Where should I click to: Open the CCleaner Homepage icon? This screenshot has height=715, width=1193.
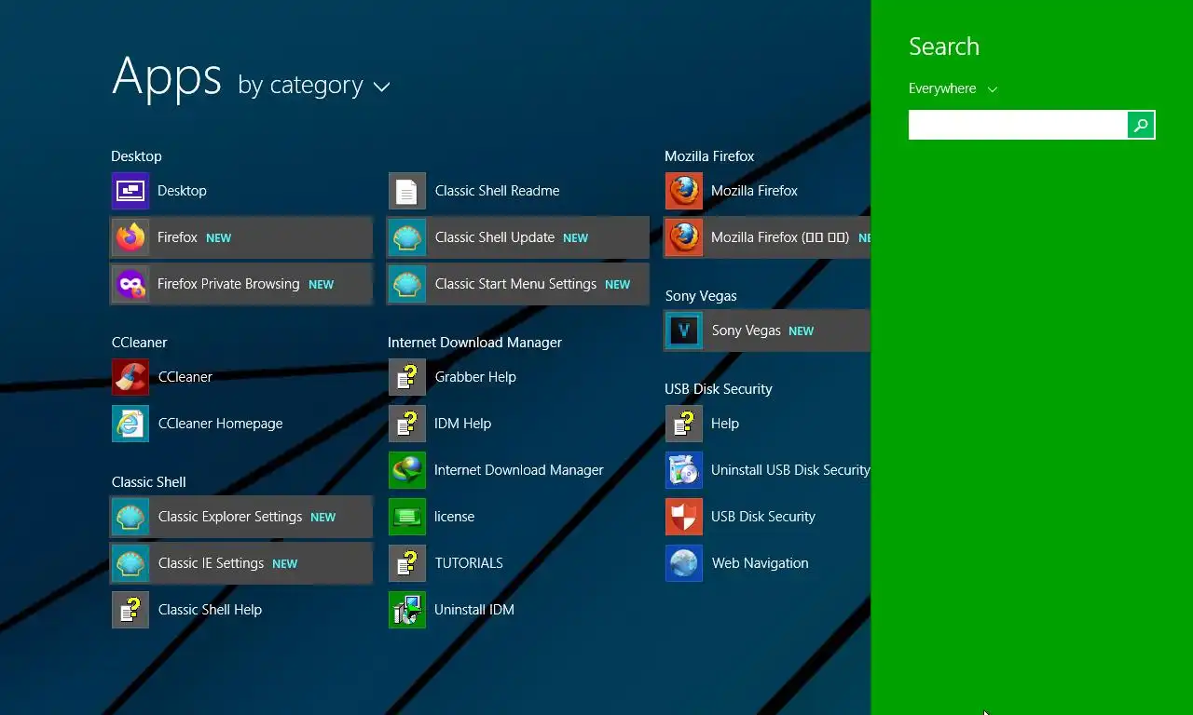130,424
